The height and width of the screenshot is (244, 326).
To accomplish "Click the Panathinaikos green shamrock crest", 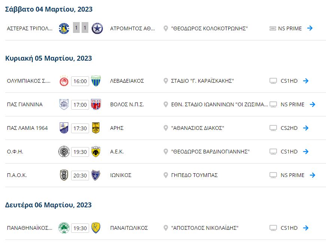I will (64, 228).
